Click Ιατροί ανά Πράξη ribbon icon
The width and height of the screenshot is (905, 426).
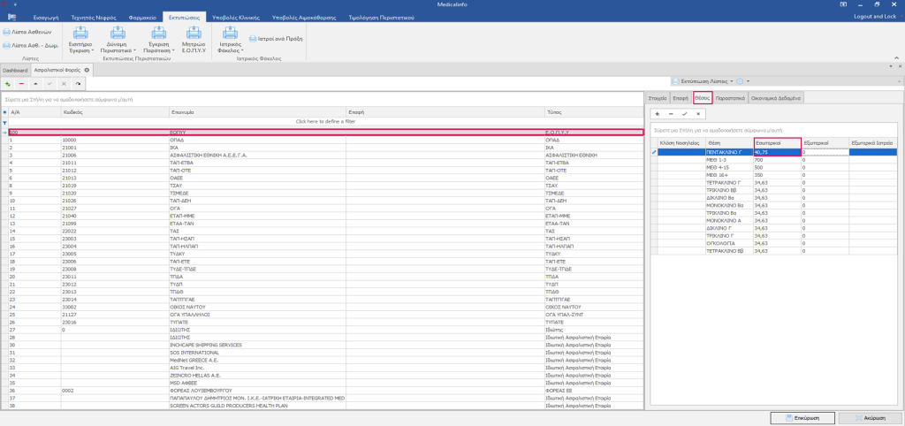(253, 39)
